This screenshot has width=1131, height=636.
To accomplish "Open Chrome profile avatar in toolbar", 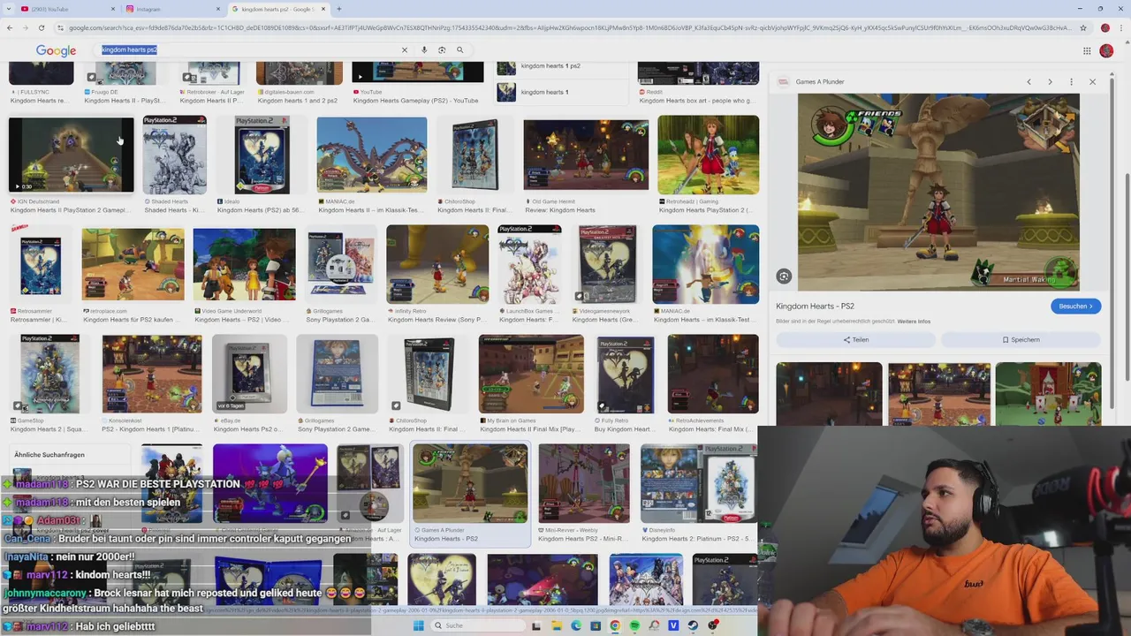I will click(1104, 27).
